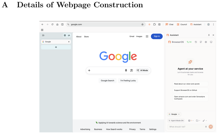Collapse the vertical tabs sidebar
The image size is (218, 134).
[x=43, y=35]
